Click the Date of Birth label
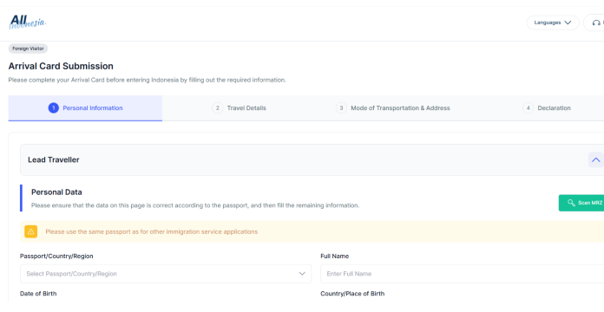Viewport: 604px width, 312px height. [38, 294]
